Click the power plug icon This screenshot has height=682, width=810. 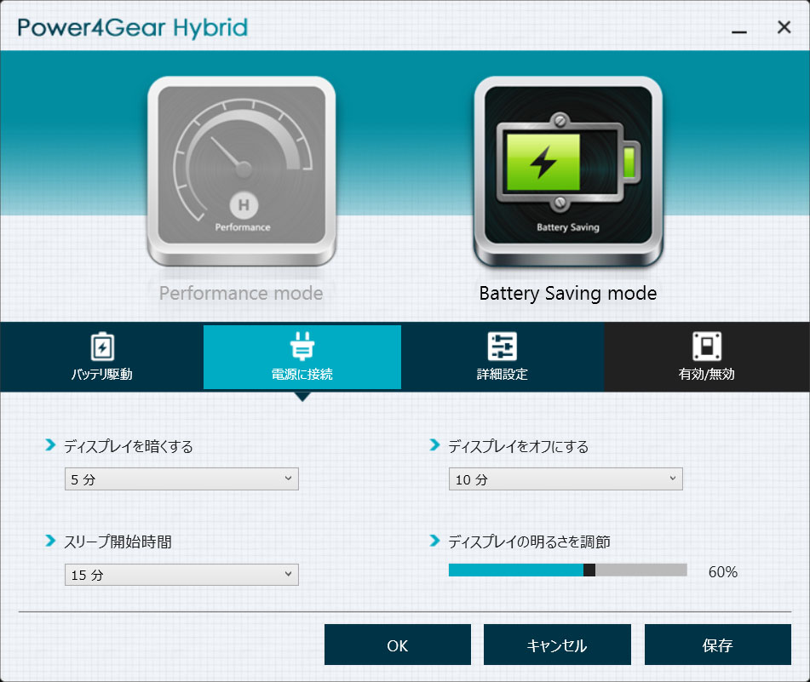[302, 346]
